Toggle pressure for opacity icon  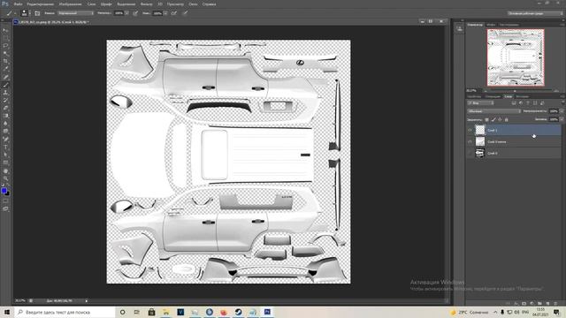(x=135, y=13)
